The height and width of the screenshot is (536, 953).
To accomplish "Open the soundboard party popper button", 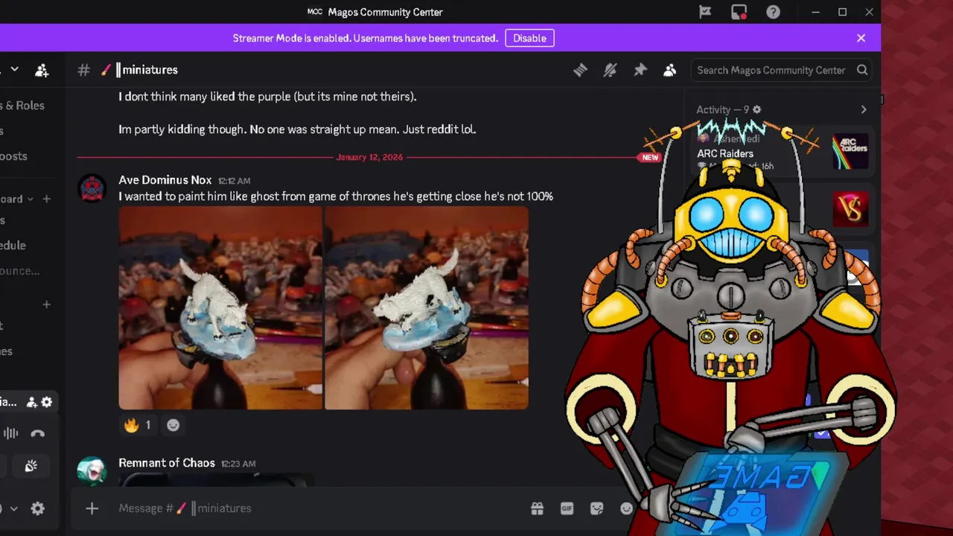I will pyautogui.click(x=31, y=466).
